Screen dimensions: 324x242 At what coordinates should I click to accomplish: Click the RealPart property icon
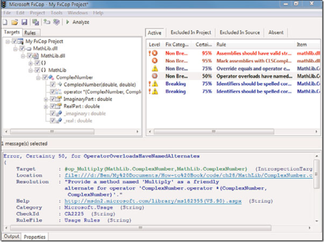pos(59,106)
